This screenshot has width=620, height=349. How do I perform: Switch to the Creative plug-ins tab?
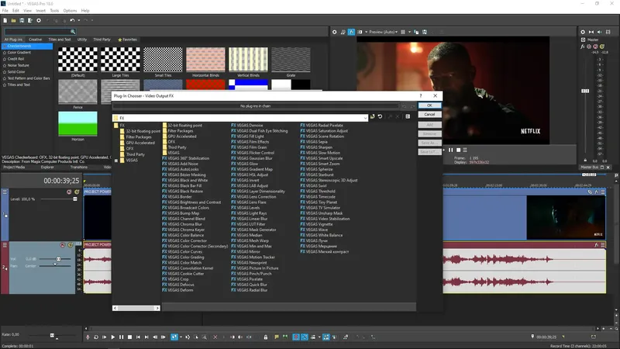[35, 40]
